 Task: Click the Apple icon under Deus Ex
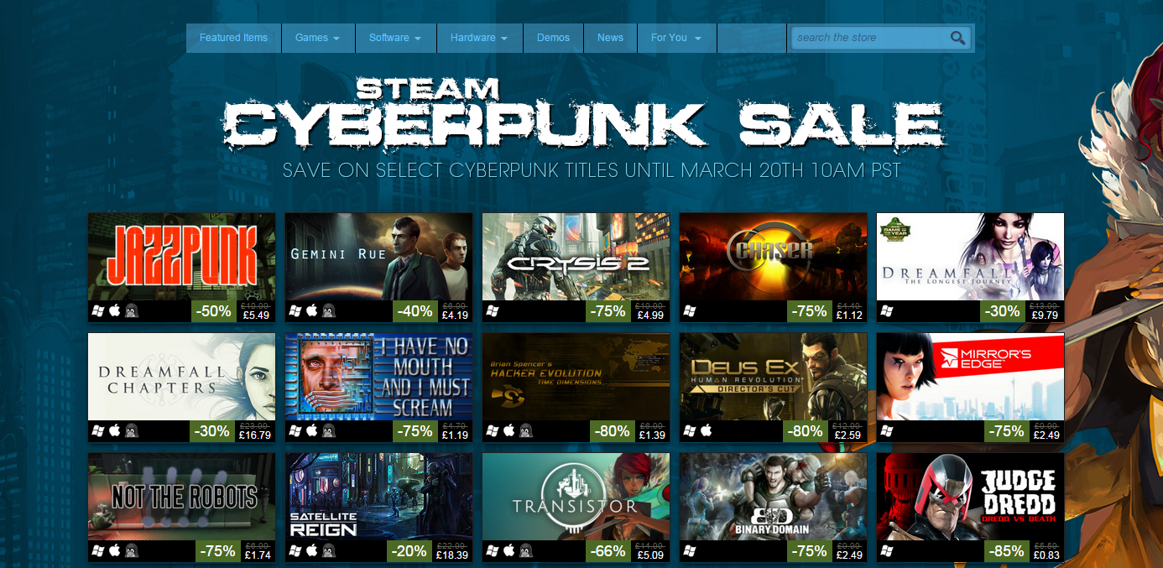[707, 431]
